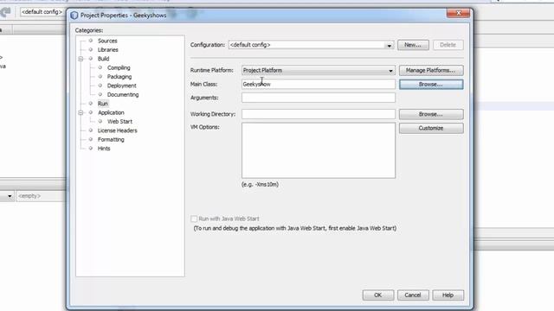Select the Hints category

tap(104, 149)
